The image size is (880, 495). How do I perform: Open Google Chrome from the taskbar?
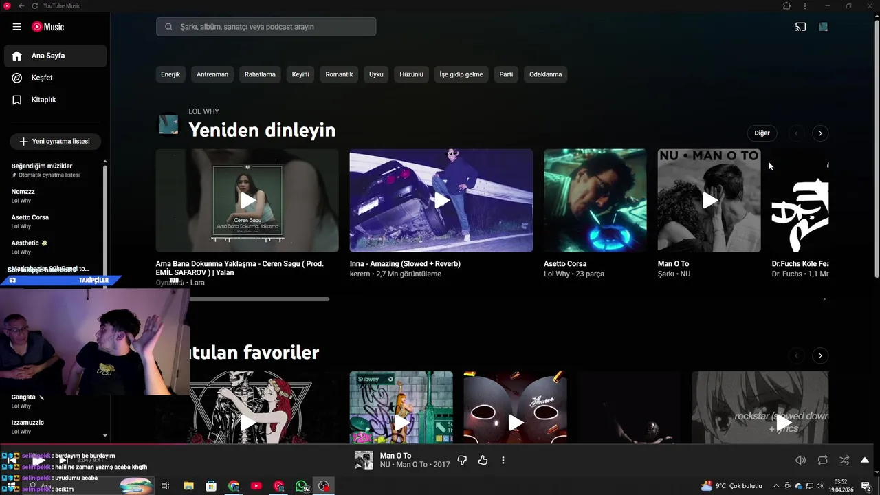pyautogui.click(x=234, y=486)
